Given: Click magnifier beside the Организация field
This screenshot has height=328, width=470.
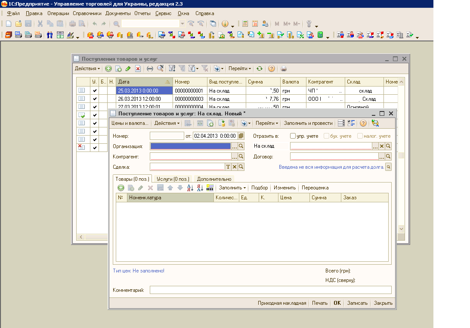Looking at the screenshot, I should [x=241, y=146].
